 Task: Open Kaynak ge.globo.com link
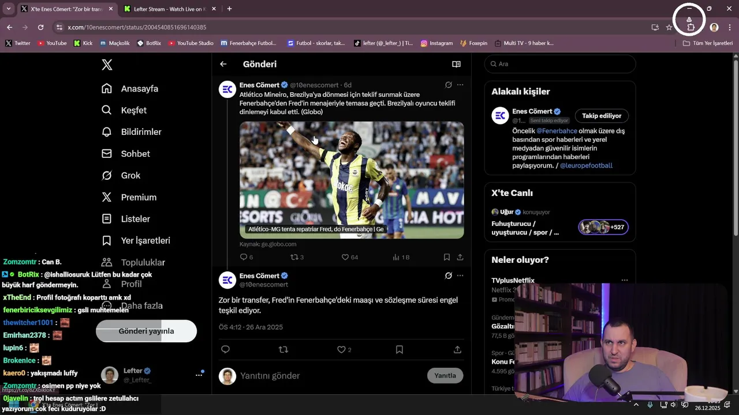click(268, 244)
